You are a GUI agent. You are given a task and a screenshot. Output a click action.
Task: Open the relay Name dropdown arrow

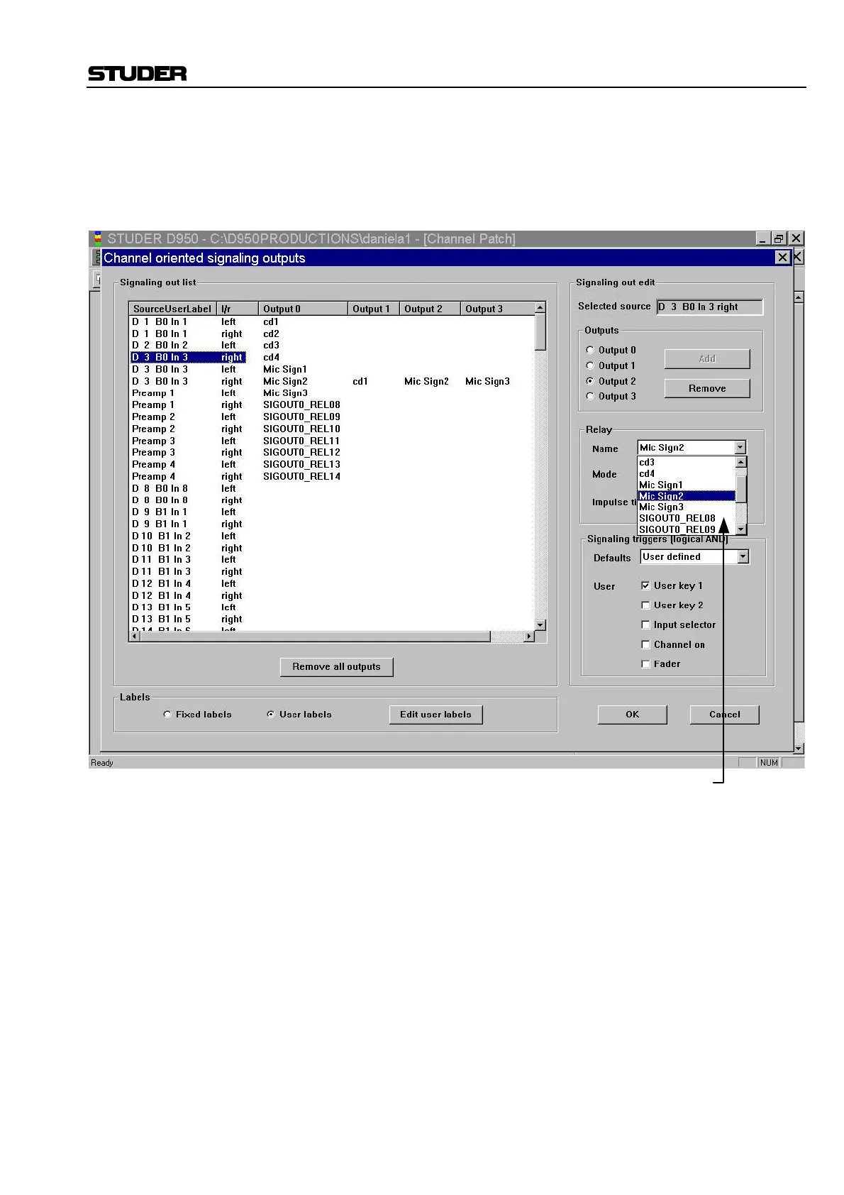pyautogui.click(x=740, y=448)
